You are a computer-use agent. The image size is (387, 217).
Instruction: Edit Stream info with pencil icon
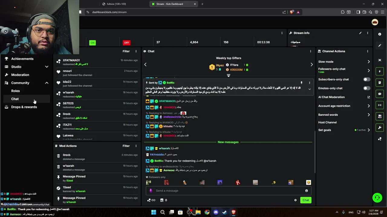pos(360,33)
